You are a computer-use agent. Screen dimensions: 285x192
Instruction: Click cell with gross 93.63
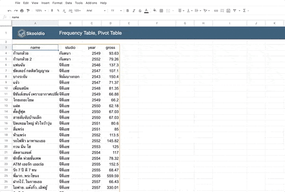pyautogui.click(x=110, y=53)
